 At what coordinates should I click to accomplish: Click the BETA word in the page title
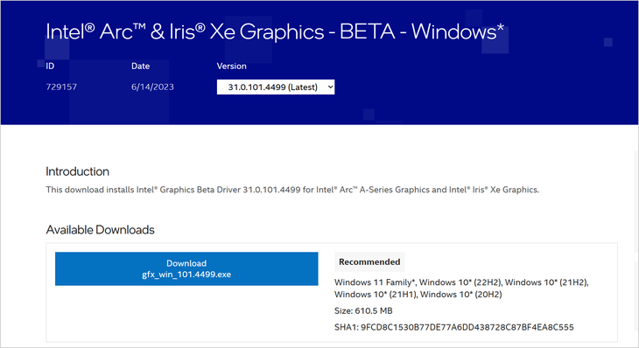point(367,31)
